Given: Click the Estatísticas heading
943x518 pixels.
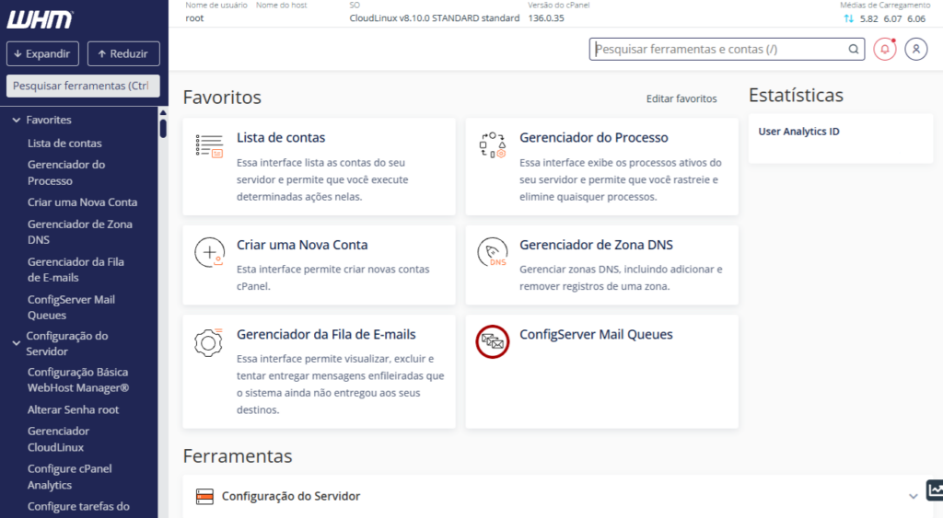Looking at the screenshot, I should tap(796, 95).
